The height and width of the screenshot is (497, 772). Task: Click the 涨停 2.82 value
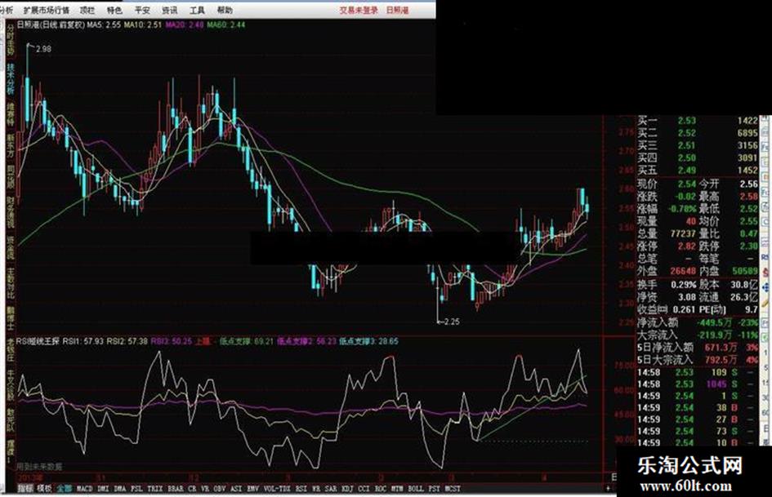pyautogui.click(x=687, y=246)
